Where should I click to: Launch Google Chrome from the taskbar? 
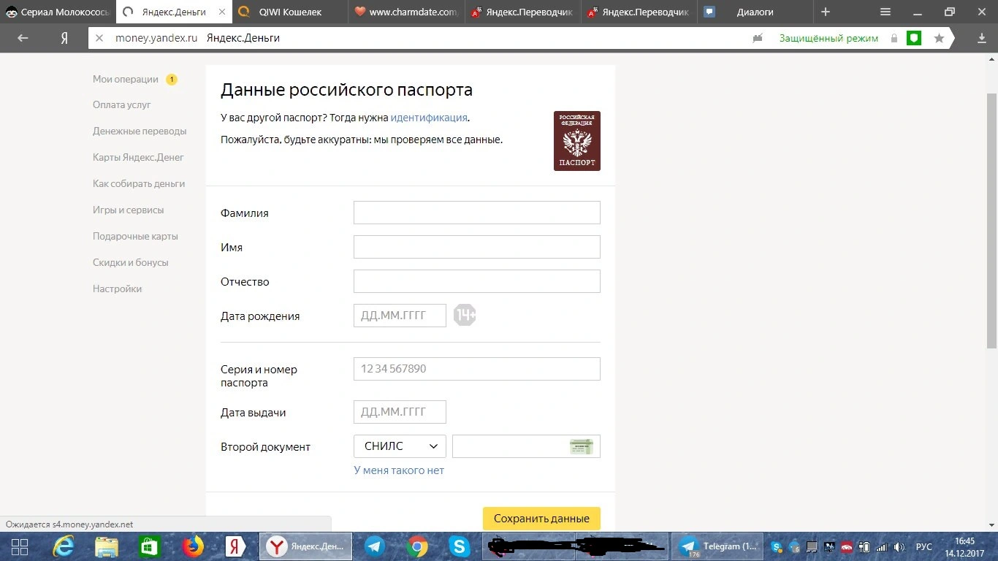(x=417, y=546)
